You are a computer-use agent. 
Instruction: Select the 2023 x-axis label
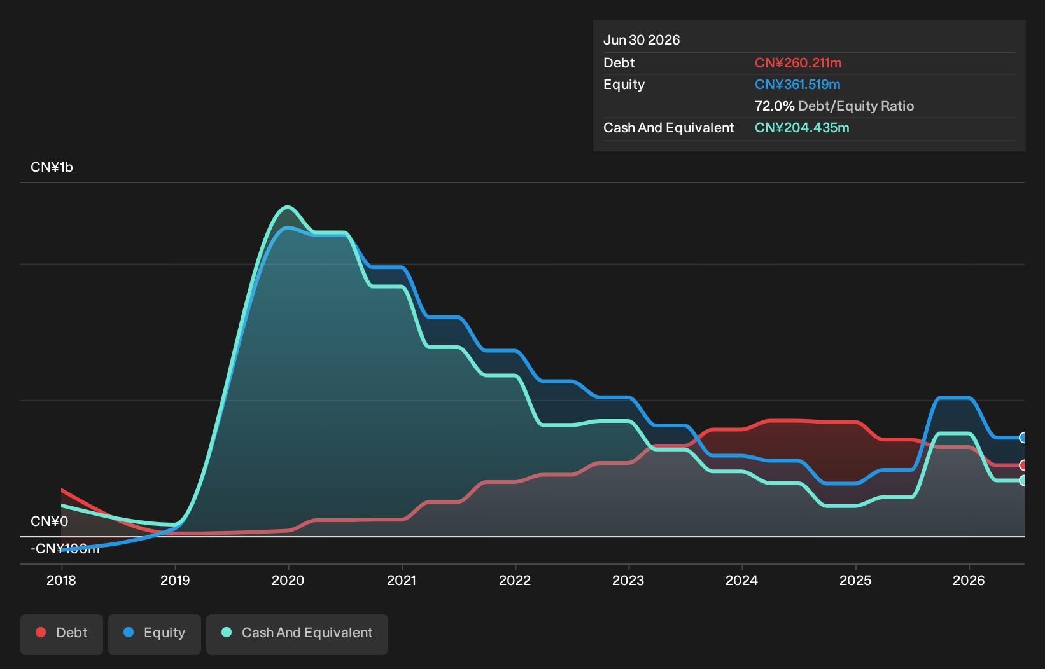[628, 580]
